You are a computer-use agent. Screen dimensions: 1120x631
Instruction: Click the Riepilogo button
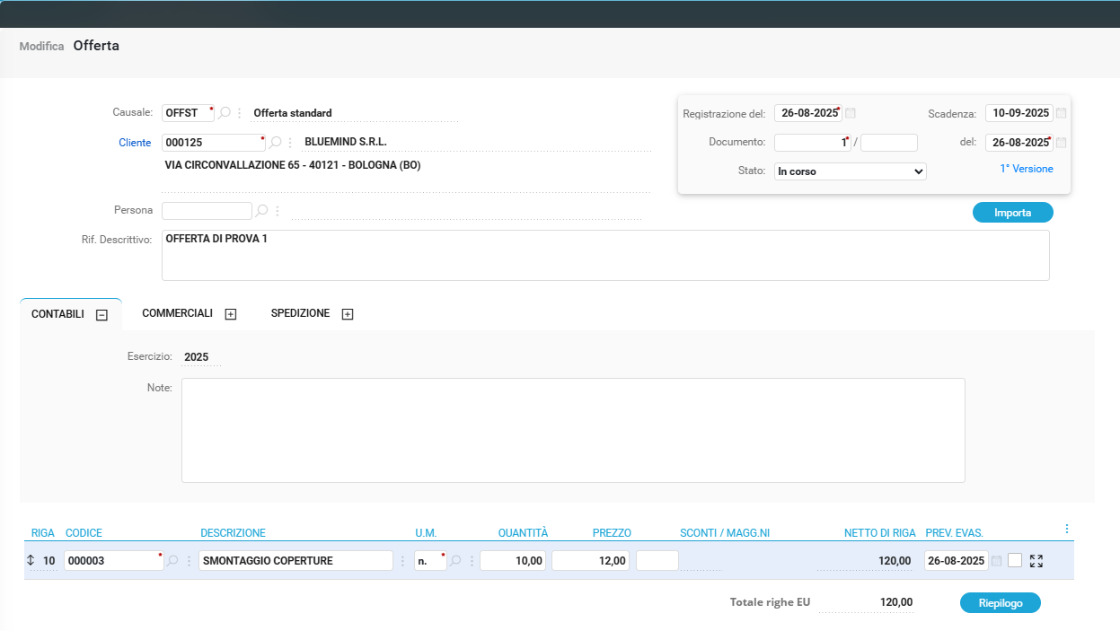pos(1000,603)
